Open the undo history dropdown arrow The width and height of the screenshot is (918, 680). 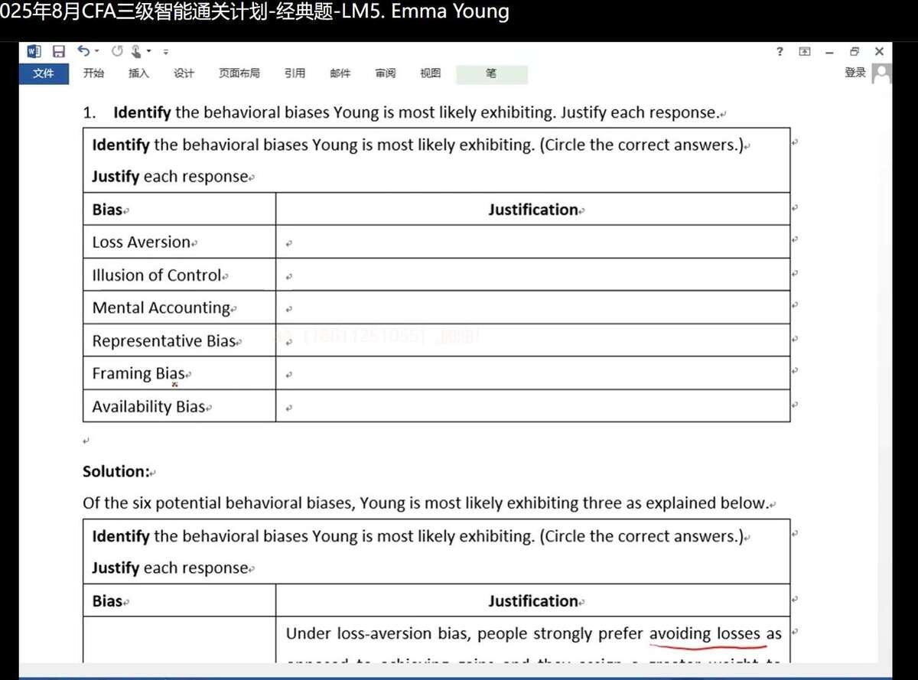point(97,51)
